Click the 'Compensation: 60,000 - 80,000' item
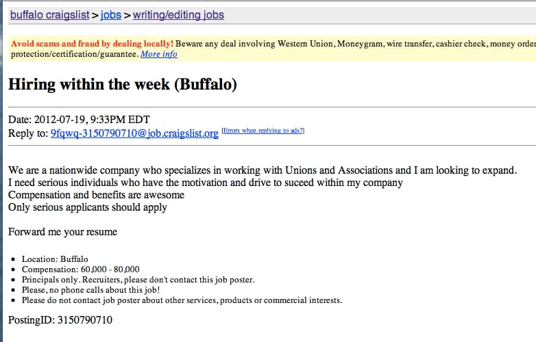 80,269
